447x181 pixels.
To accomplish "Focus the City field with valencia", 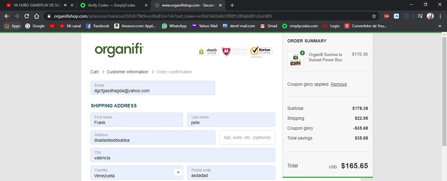I will tap(183, 155).
